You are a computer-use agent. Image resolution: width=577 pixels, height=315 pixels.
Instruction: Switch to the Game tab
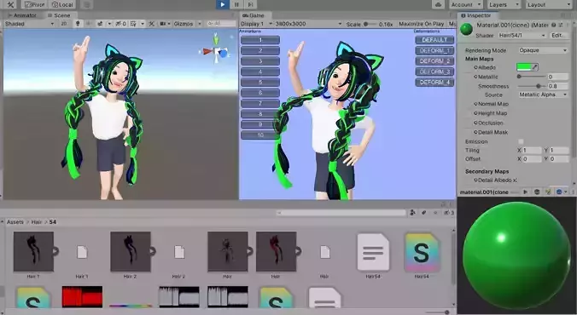coord(254,15)
